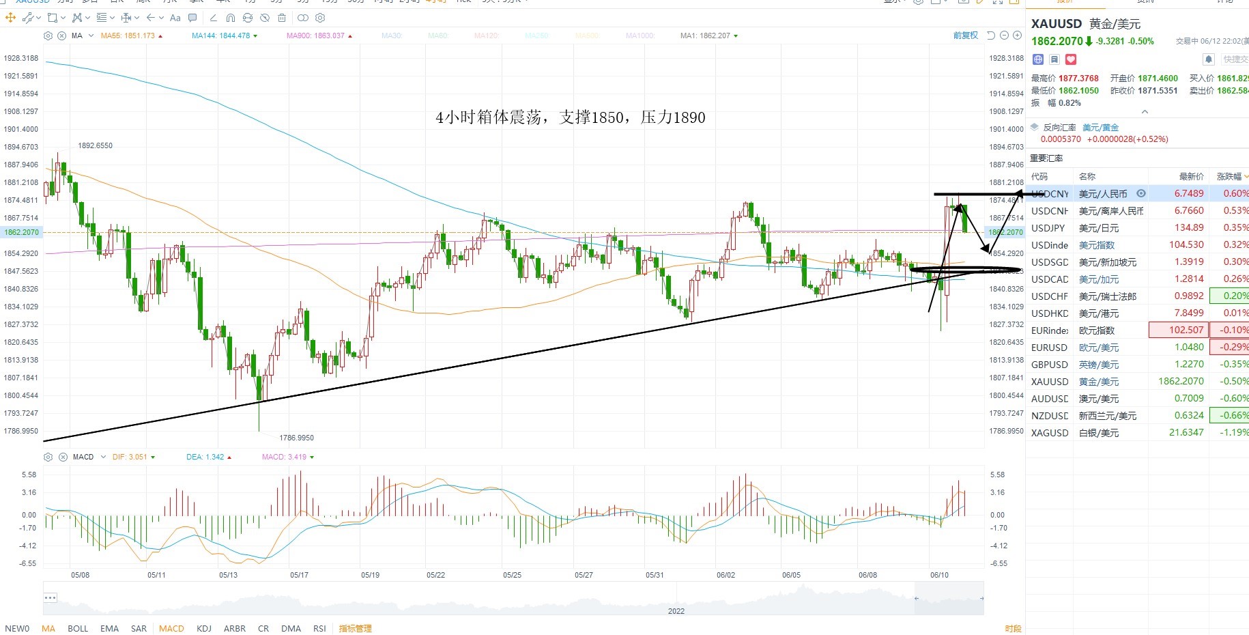The width and height of the screenshot is (1249, 635).
Task: Select the orange crosshair move tool
Action: coord(10,18)
